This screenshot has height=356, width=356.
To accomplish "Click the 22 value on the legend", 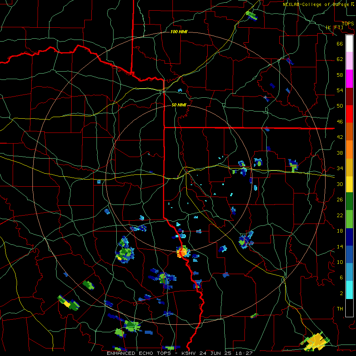I will click(340, 215).
